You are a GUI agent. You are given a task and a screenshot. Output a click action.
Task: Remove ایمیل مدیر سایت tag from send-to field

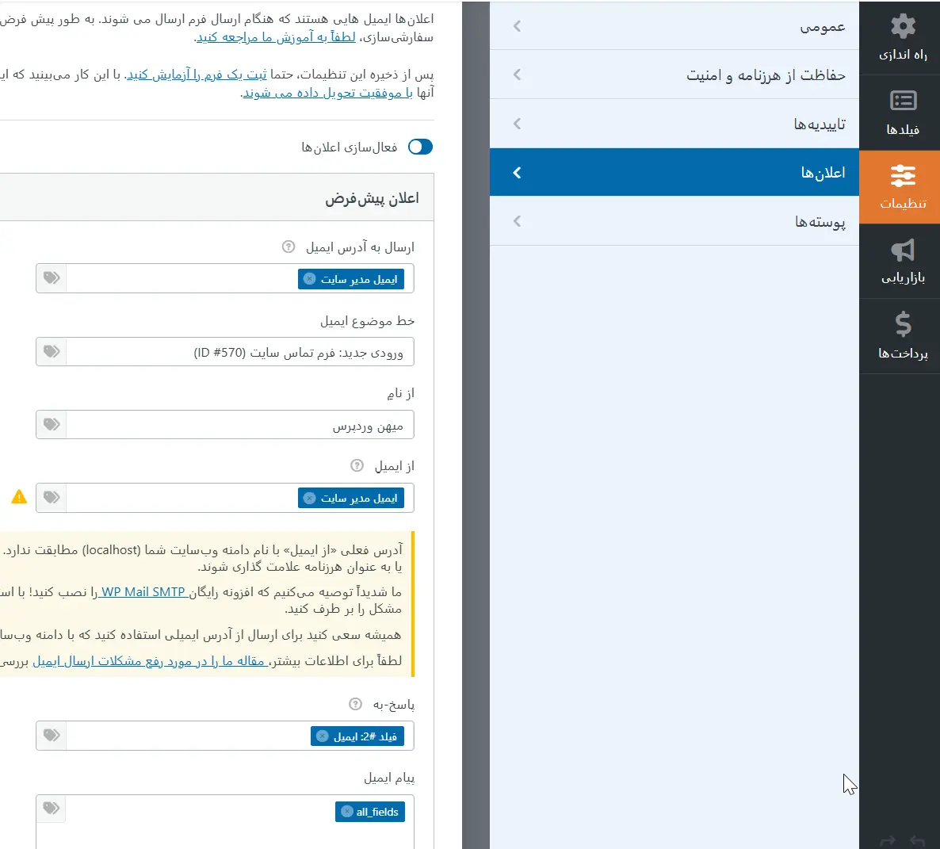tap(309, 279)
